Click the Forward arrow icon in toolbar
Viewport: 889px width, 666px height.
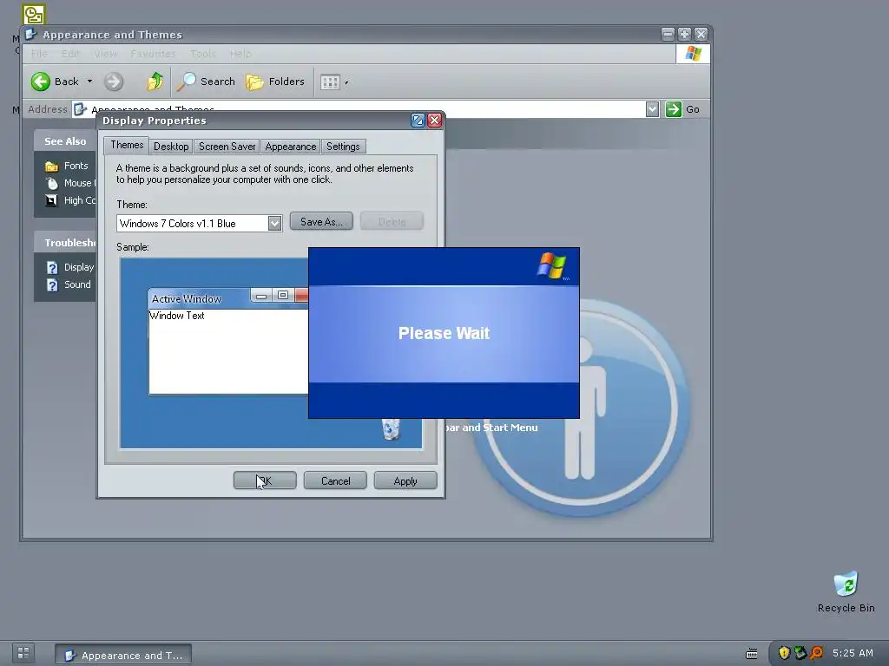[114, 82]
